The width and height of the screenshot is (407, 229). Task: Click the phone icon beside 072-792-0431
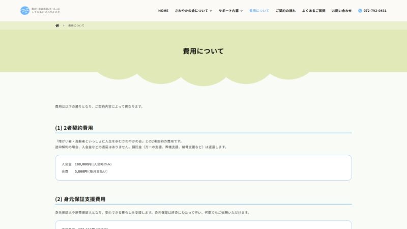pos(360,11)
